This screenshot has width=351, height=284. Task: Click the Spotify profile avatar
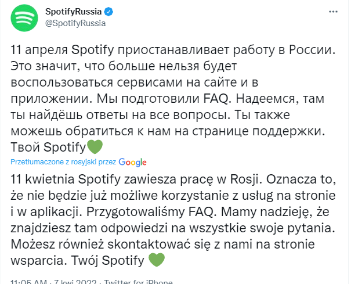pyautogui.click(x=23, y=20)
